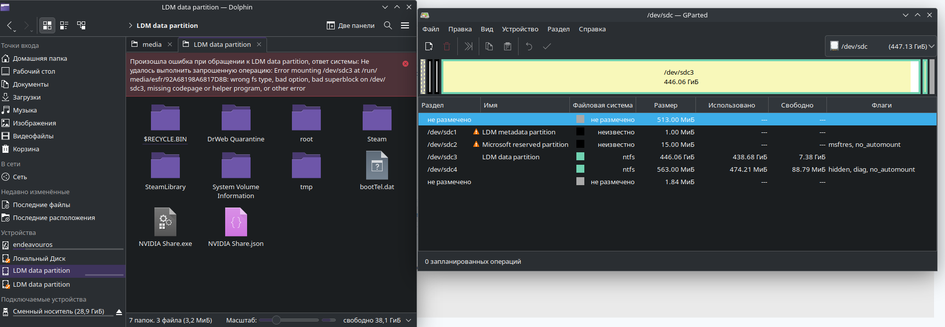Image resolution: width=945 pixels, height=327 pixels.
Task: Open the /dev/sdc device selector dropdown
Action: [x=881, y=46]
